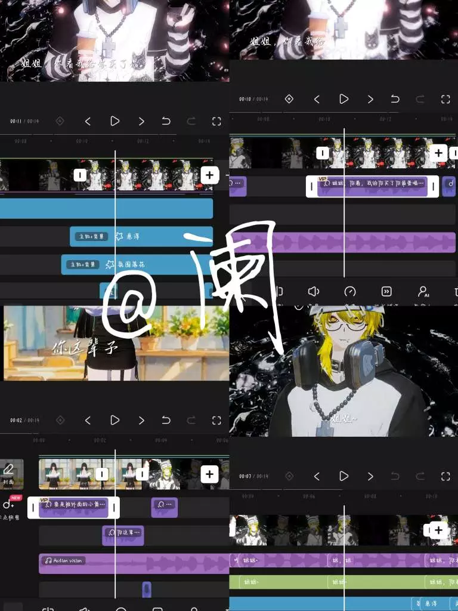Tap the 封面 cover edit pencil icon
The image size is (458, 611).
click(x=8, y=470)
